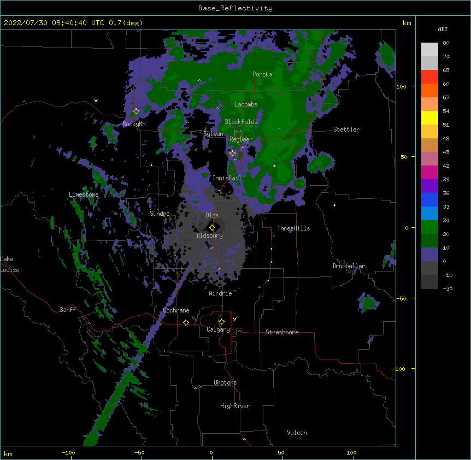The height and width of the screenshot is (460, 471).
Task: Click the Drumheller label
Action: pyautogui.click(x=349, y=266)
